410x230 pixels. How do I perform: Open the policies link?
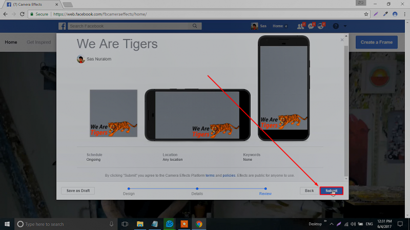(x=229, y=175)
